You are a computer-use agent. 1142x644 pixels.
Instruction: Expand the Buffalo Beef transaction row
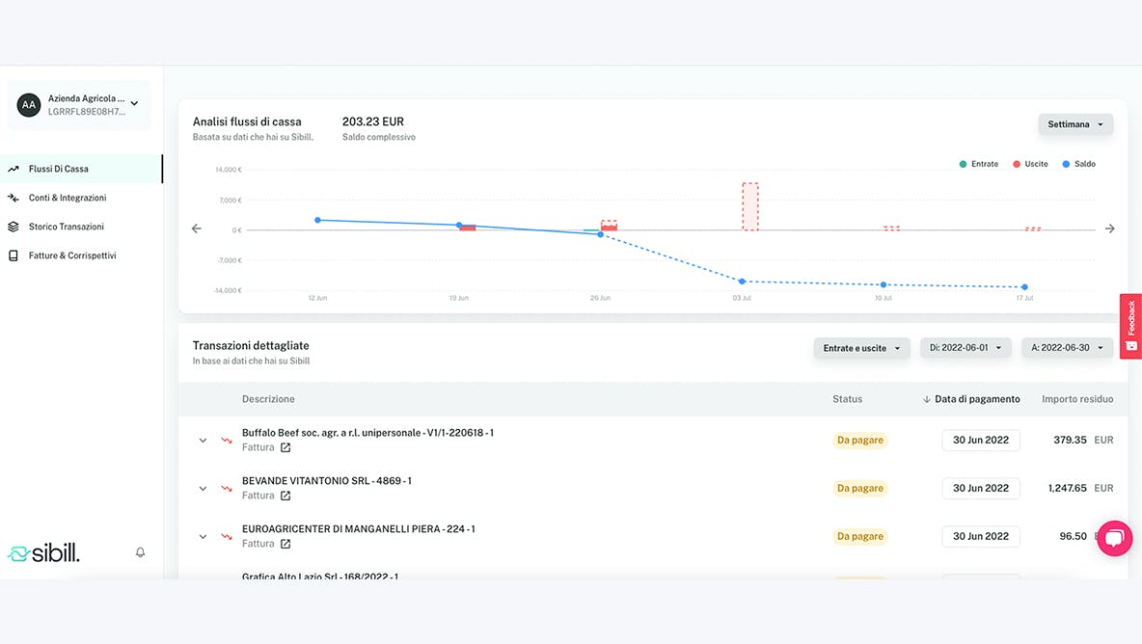tap(203, 441)
